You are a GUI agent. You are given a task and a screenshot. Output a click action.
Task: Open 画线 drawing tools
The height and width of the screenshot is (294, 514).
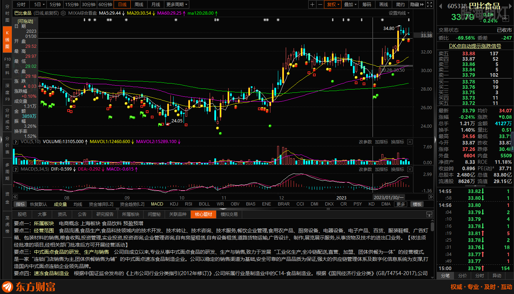point(384,5)
